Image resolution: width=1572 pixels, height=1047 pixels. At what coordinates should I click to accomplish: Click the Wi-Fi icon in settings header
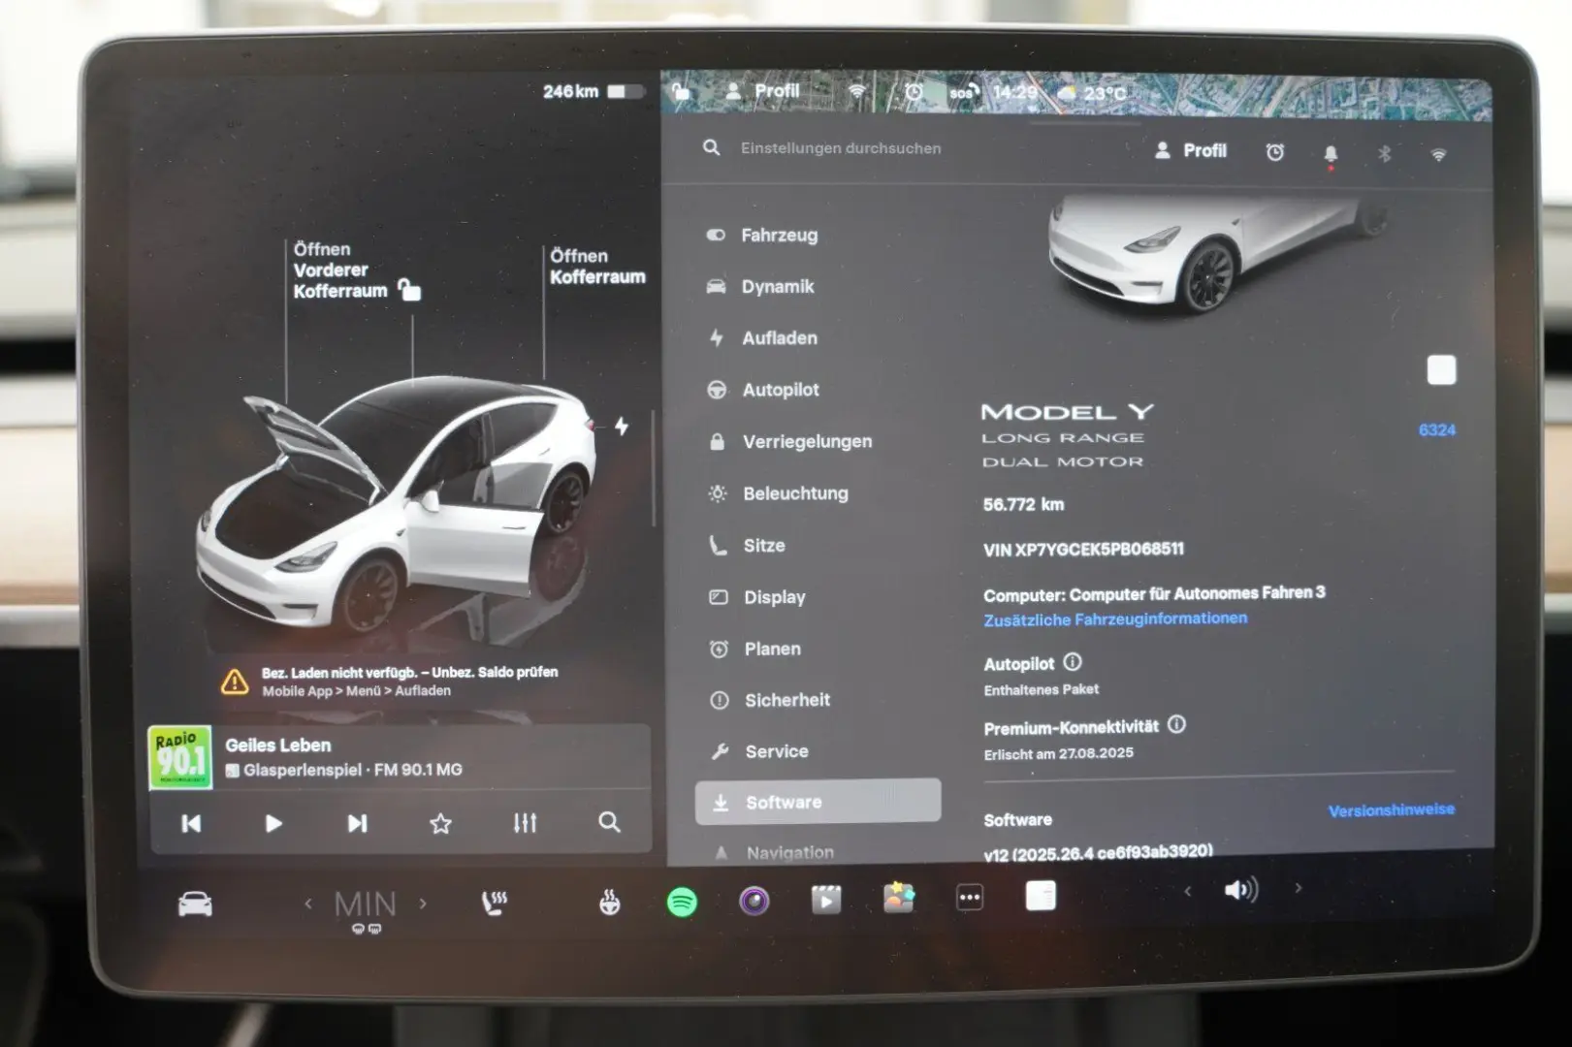coord(1438,155)
